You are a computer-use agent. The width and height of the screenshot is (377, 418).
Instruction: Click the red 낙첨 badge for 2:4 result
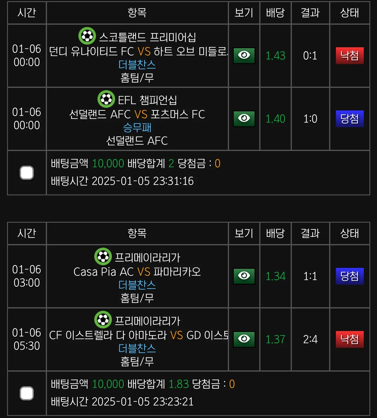pos(350,339)
